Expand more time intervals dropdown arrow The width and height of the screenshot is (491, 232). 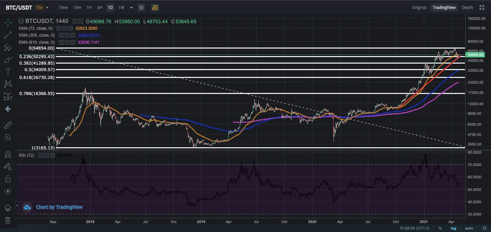tap(132, 7)
